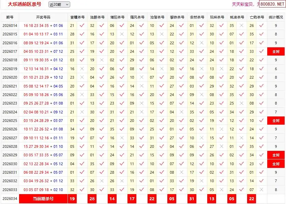Click the red kill number 31 in bottom row

pyautogui.click(x=192, y=199)
